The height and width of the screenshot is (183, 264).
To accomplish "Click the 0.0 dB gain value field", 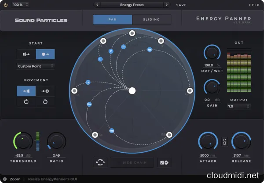I will (212, 100).
